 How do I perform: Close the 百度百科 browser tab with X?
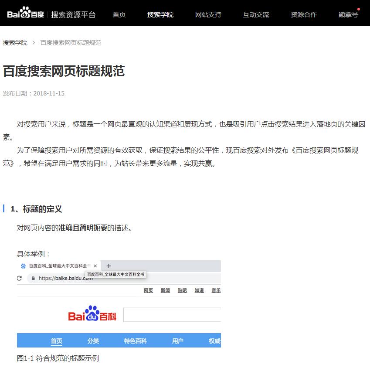pyautogui.click(x=95, y=266)
